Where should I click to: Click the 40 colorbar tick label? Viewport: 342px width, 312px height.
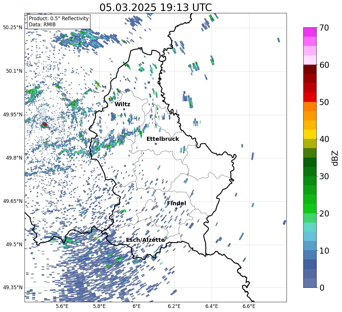pyautogui.click(x=324, y=139)
